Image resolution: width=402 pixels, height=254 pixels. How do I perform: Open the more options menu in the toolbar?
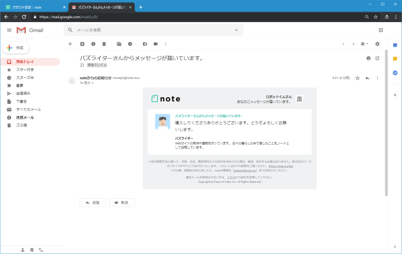pos(166,44)
